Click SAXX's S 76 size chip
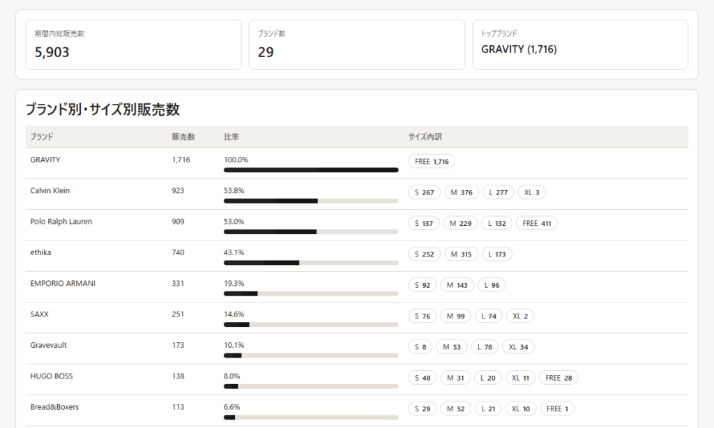Viewport: 714px width, 428px height. 423,316
